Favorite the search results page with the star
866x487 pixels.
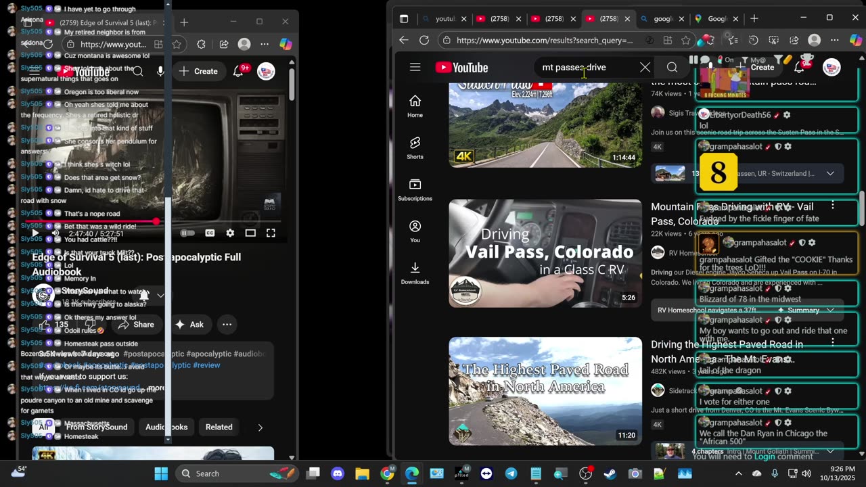[686, 40]
